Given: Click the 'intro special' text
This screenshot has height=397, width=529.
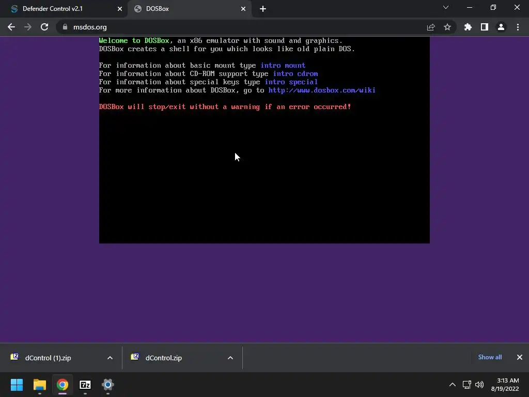Looking at the screenshot, I should point(291,82).
